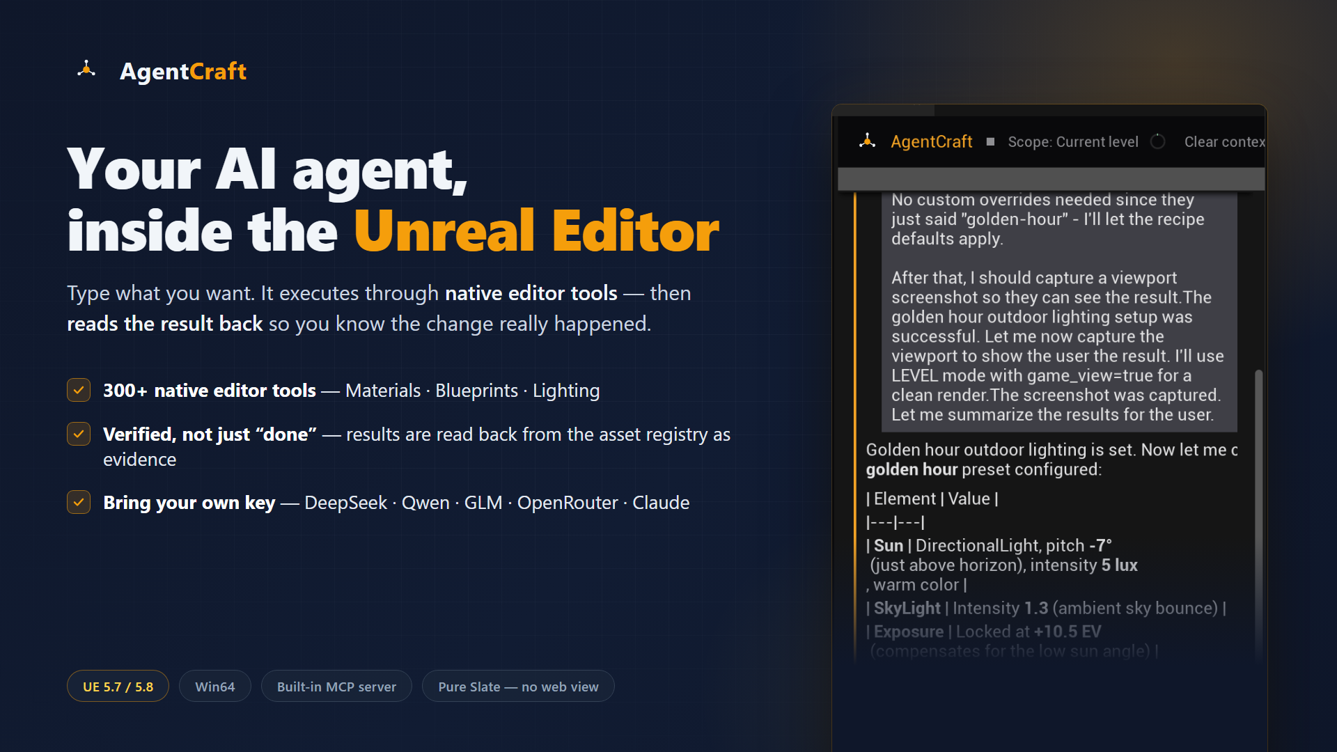Click the square stop icon beside Scope
Image resolution: width=1337 pixels, height=752 pixels.
[990, 141]
